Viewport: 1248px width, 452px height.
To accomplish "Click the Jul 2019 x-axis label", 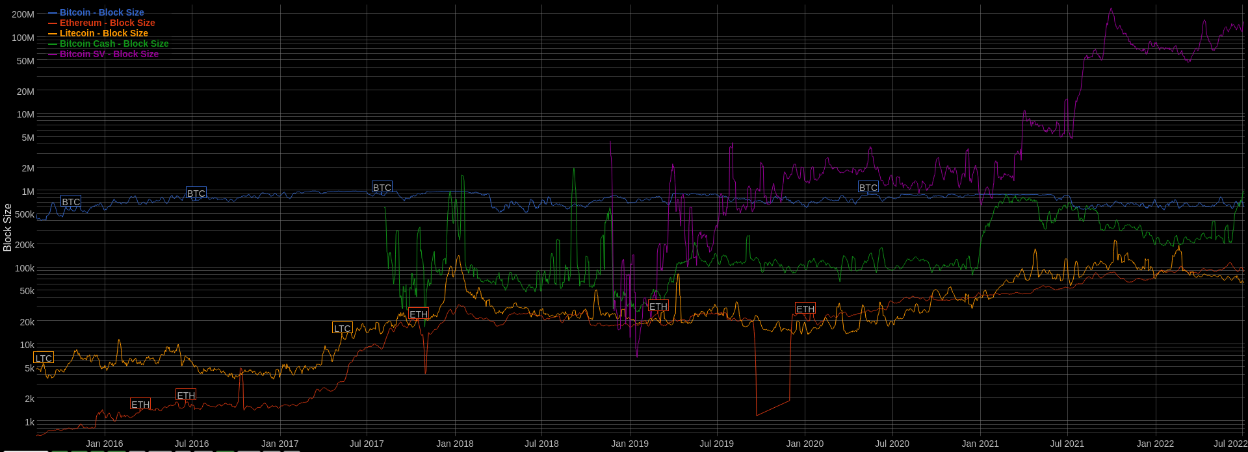I will pyautogui.click(x=716, y=444).
